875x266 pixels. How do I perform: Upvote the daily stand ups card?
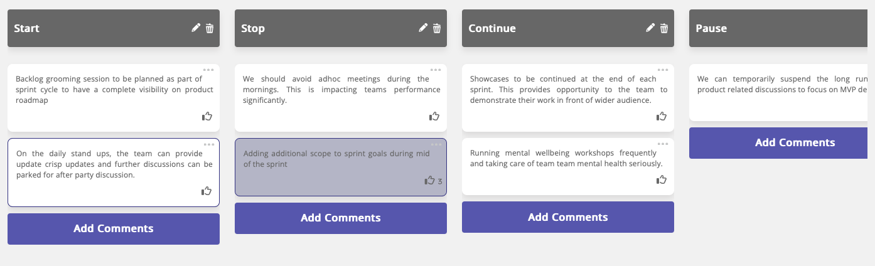click(x=207, y=191)
